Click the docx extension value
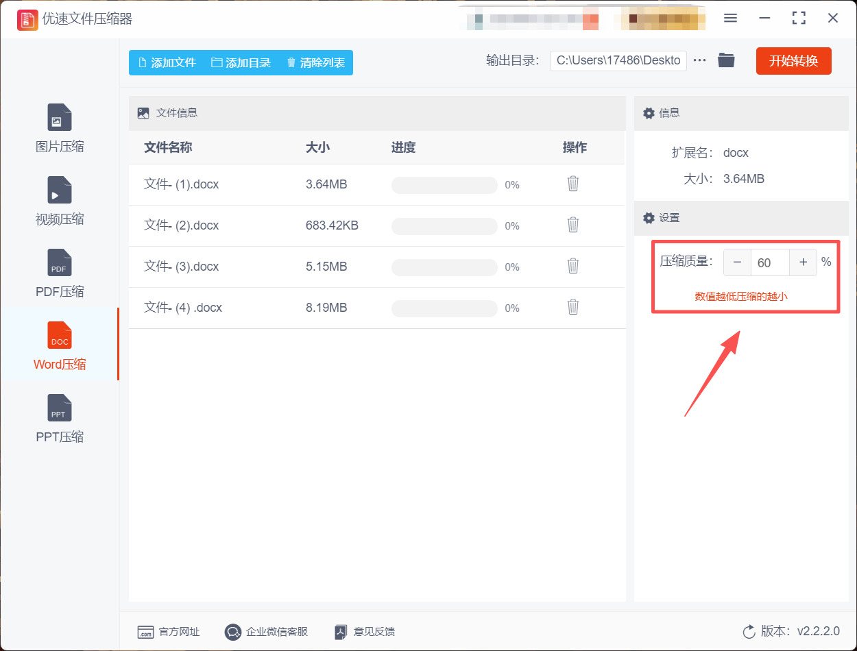Viewport: 857px width, 651px height. point(736,153)
